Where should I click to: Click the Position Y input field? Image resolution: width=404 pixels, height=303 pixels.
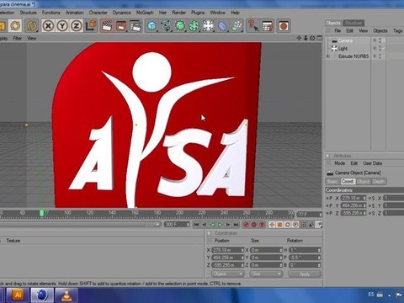point(227,258)
